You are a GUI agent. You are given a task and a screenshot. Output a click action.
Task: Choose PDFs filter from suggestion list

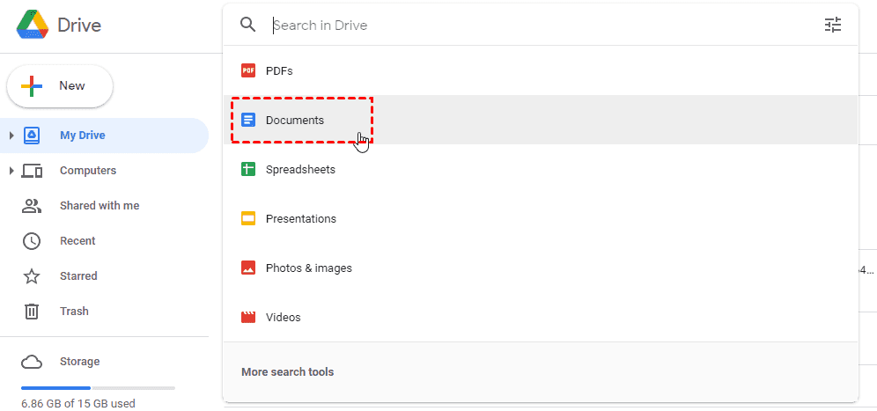[279, 71]
